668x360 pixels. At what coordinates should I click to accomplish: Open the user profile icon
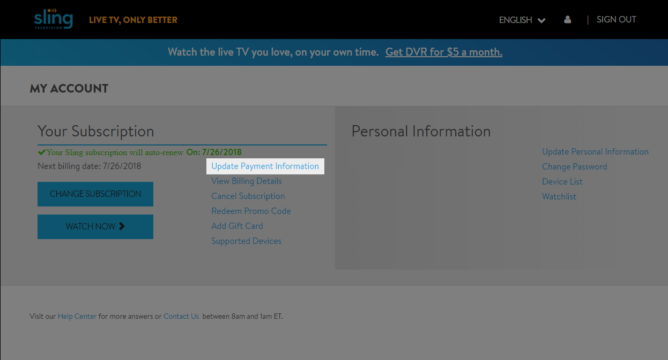click(567, 20)
